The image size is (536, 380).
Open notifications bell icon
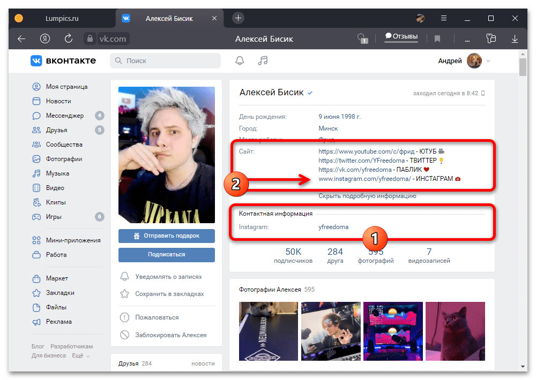point(240,61)
